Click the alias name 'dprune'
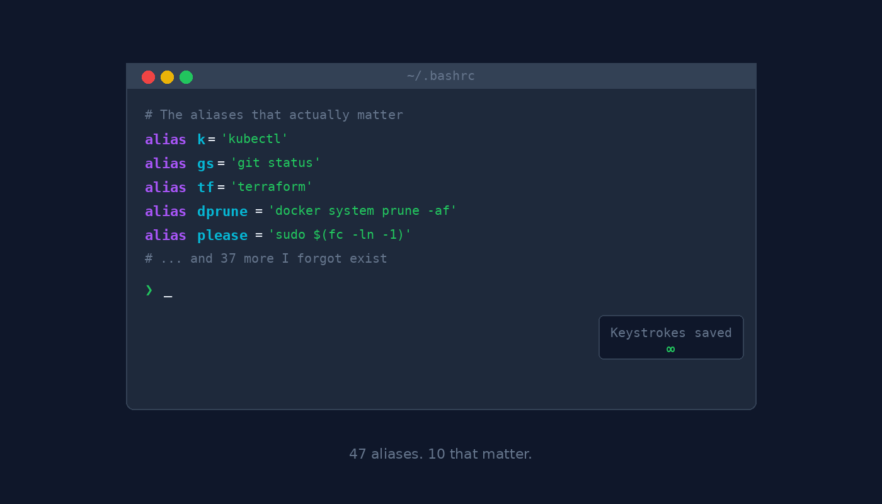 pos(222,212)
